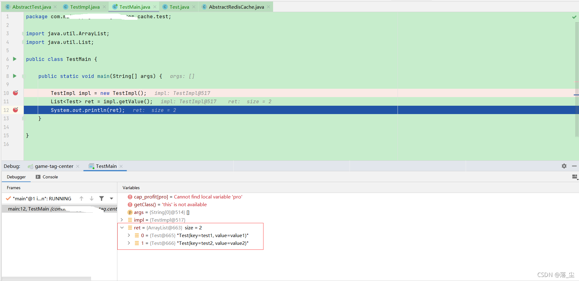The height and width of the screenshot is (281, 579).
Task: Switch to AbstractRedisCache.java tab
Action: [x=236, y=7]
